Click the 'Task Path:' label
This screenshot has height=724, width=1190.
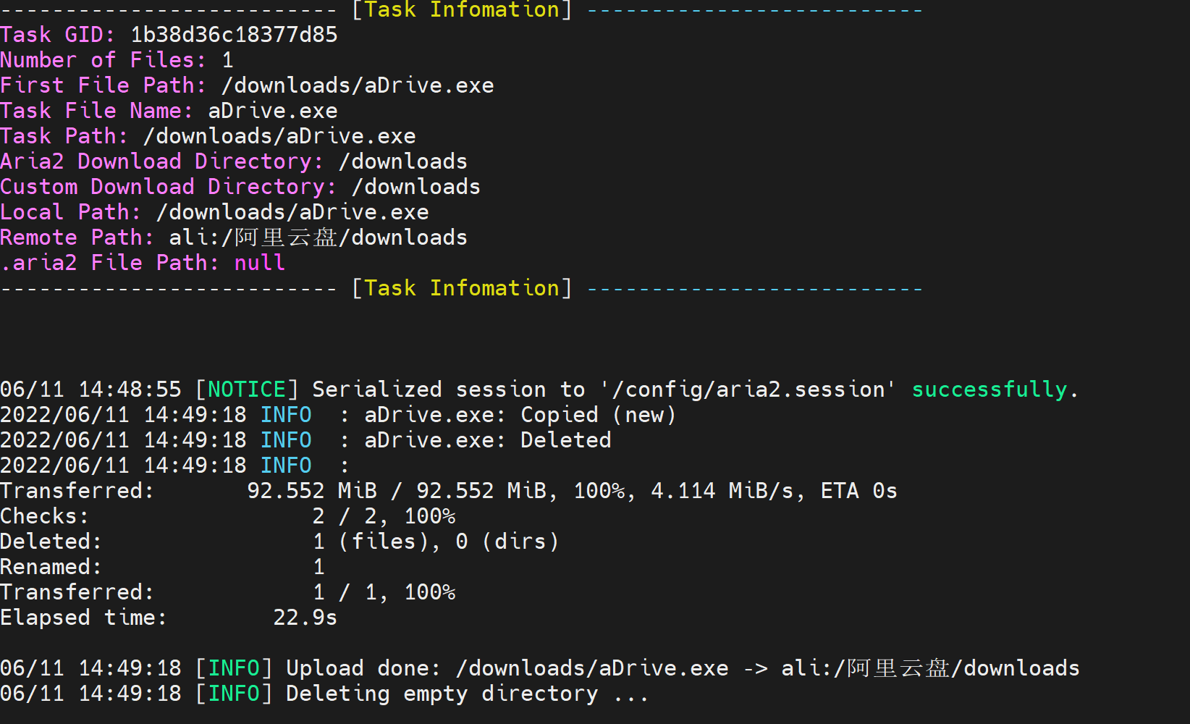(x=64, y=136)
